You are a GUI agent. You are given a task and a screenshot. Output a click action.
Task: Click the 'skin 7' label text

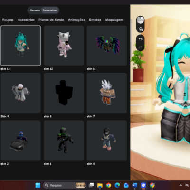(x=91, y=116)
